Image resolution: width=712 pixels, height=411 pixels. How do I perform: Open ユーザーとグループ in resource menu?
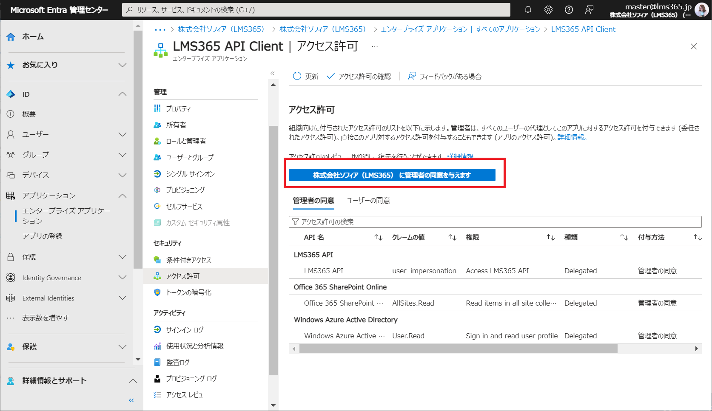pos(190,158)
